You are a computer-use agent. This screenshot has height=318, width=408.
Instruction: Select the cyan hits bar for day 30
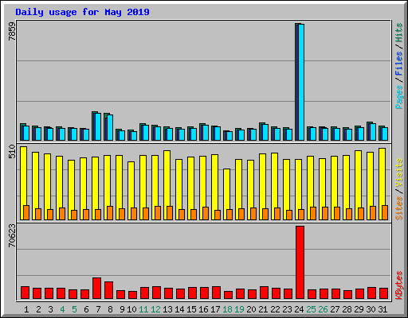373,132
